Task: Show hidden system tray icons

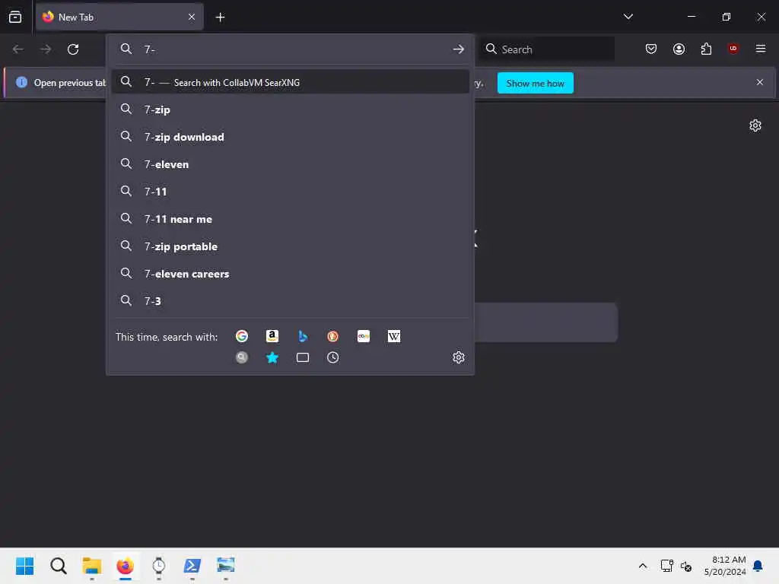Action: 642,566
